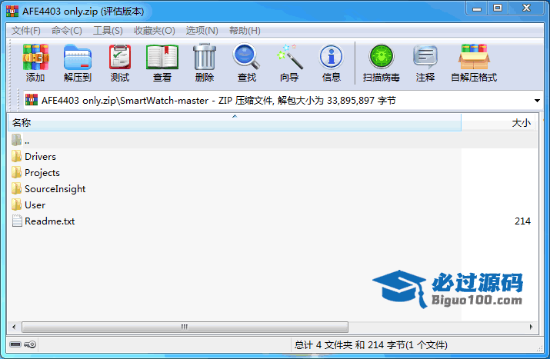The width and height of the screenshot is (550, 359).
Task: Click the 214 size value for Readme.txt
Action: [522, 221]
